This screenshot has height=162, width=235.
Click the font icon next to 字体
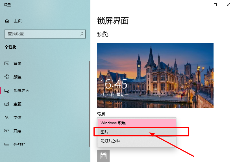(x=7, y=118)
